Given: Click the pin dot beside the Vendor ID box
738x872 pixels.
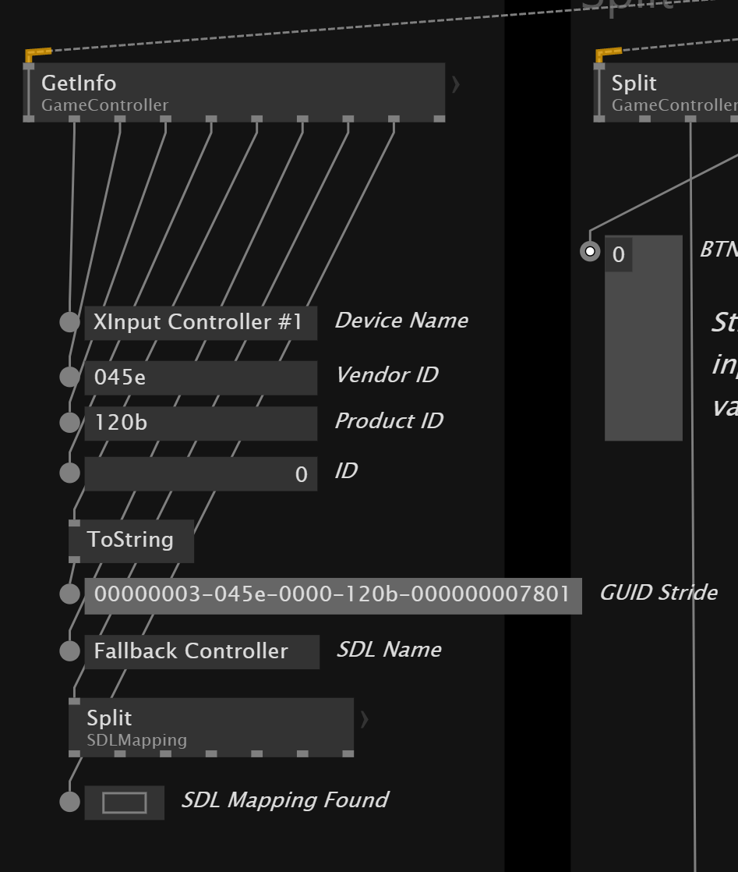Looking at the screenshot, I should pos(69,377).
